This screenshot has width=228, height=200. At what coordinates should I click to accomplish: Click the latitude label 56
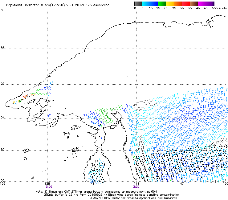coord(2,83)
